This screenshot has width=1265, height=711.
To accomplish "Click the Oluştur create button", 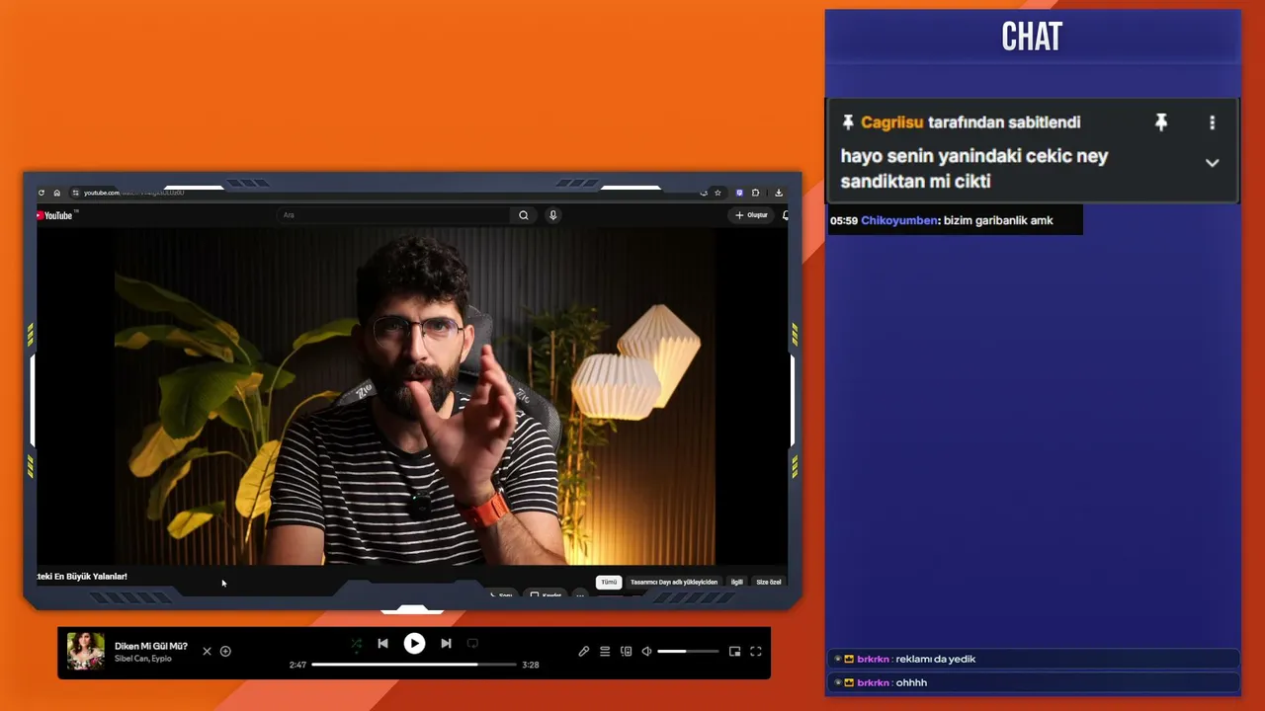I will (751, 215).
